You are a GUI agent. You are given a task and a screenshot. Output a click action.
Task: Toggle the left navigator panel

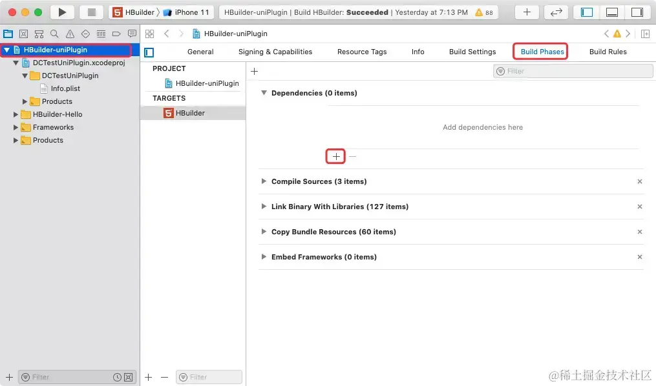[587, 12]
